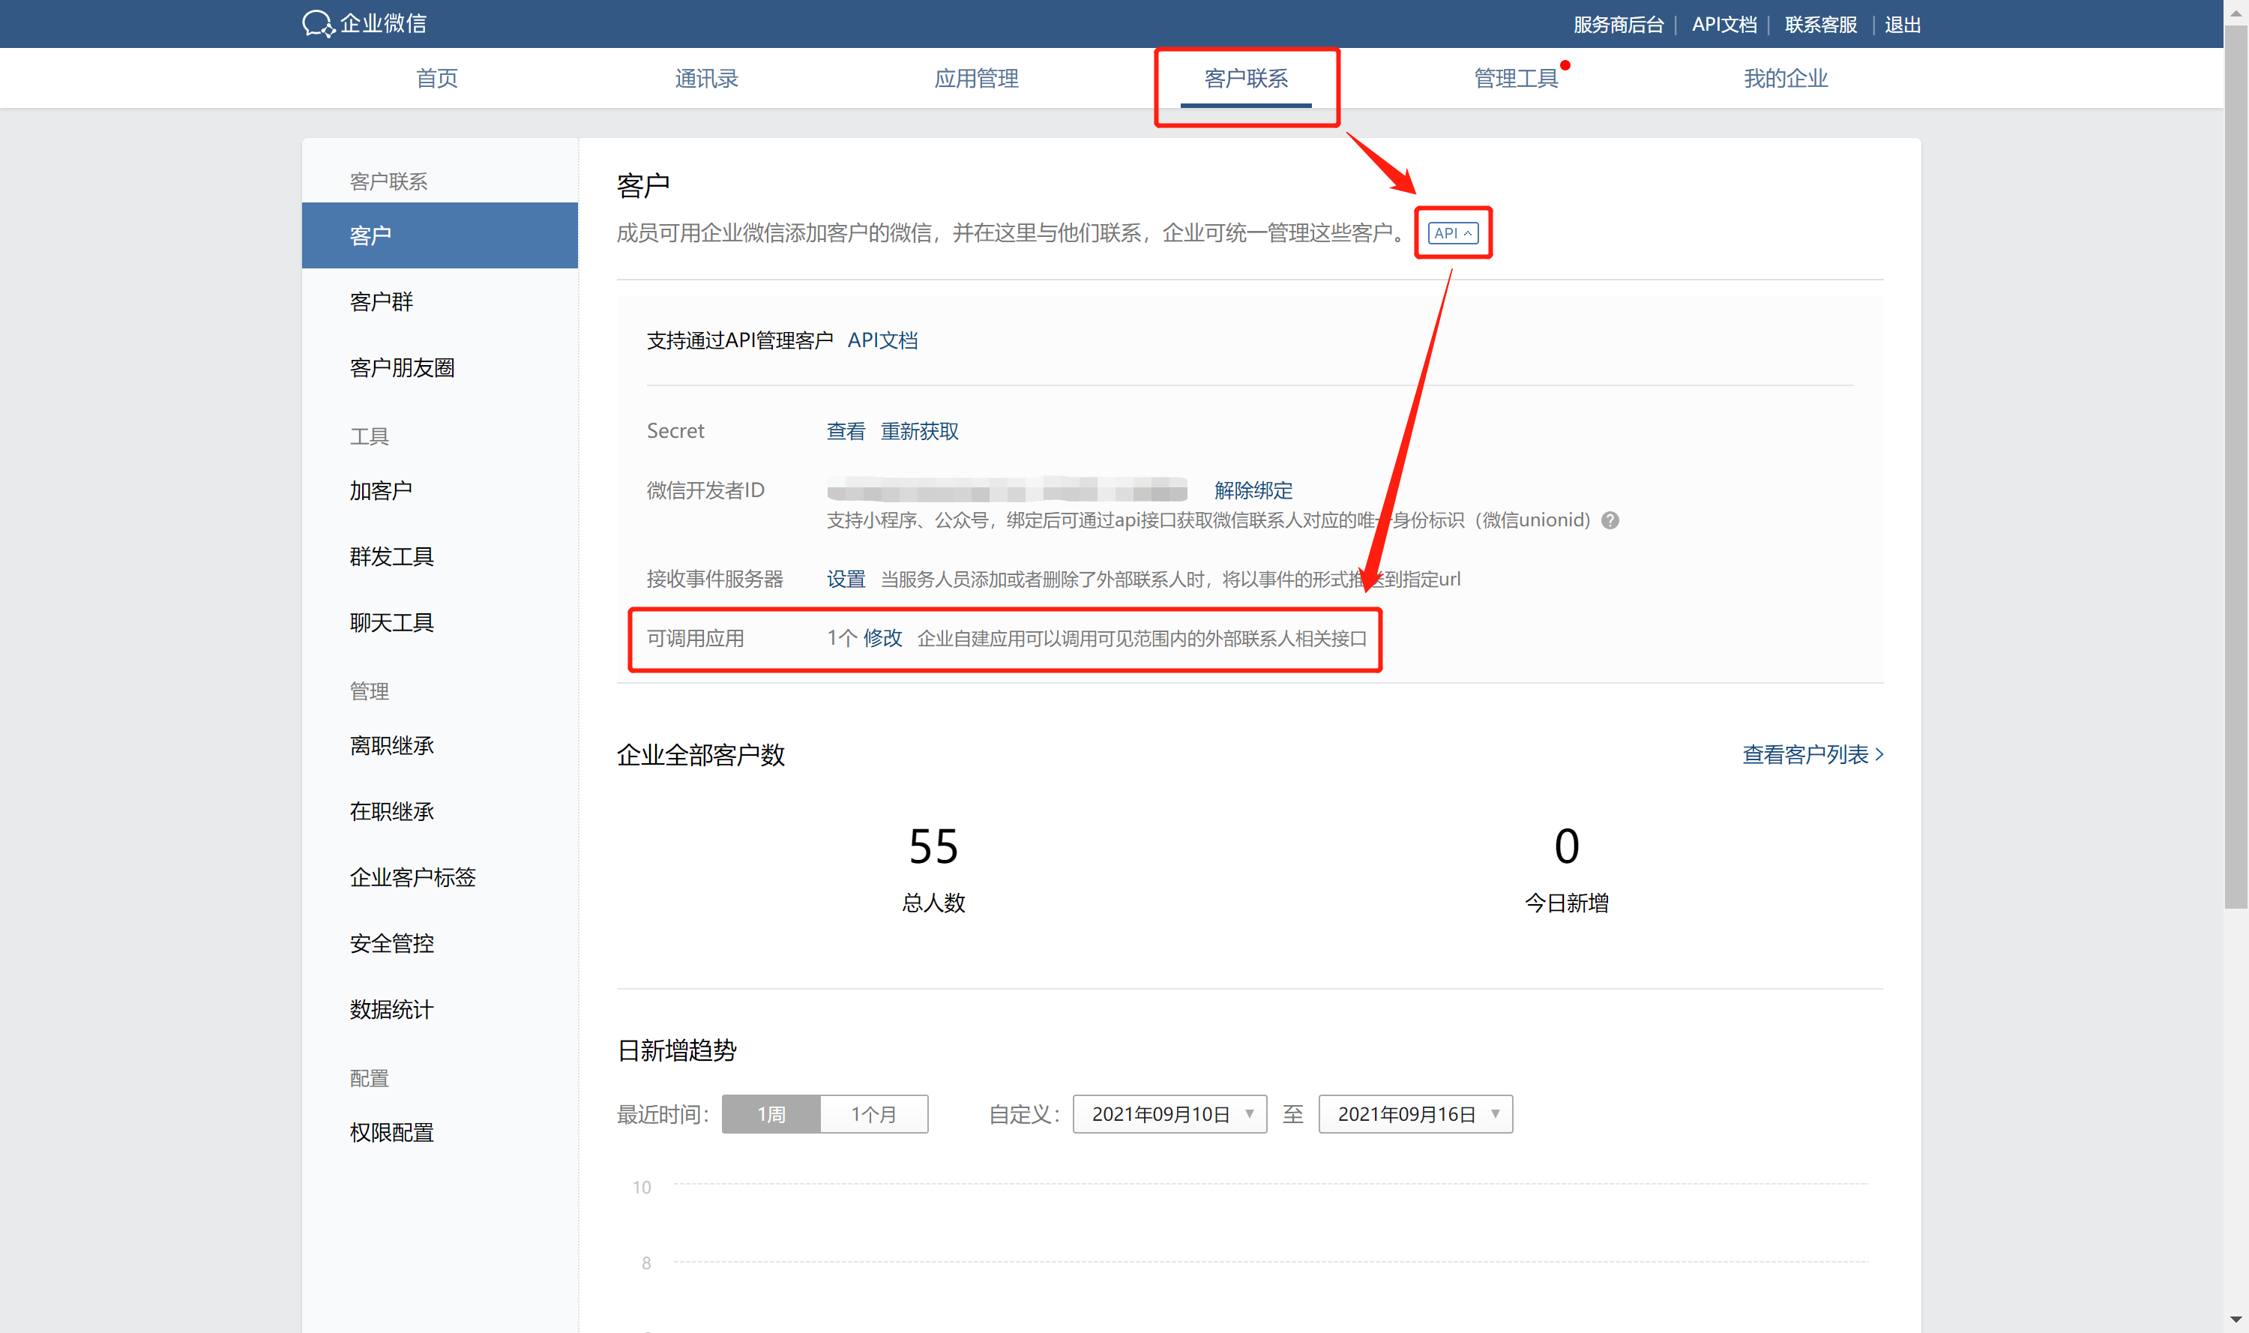Click the WeCom logo icon
The width and height of the screenshot is (2249, 1333).
[x=317, y=23]
